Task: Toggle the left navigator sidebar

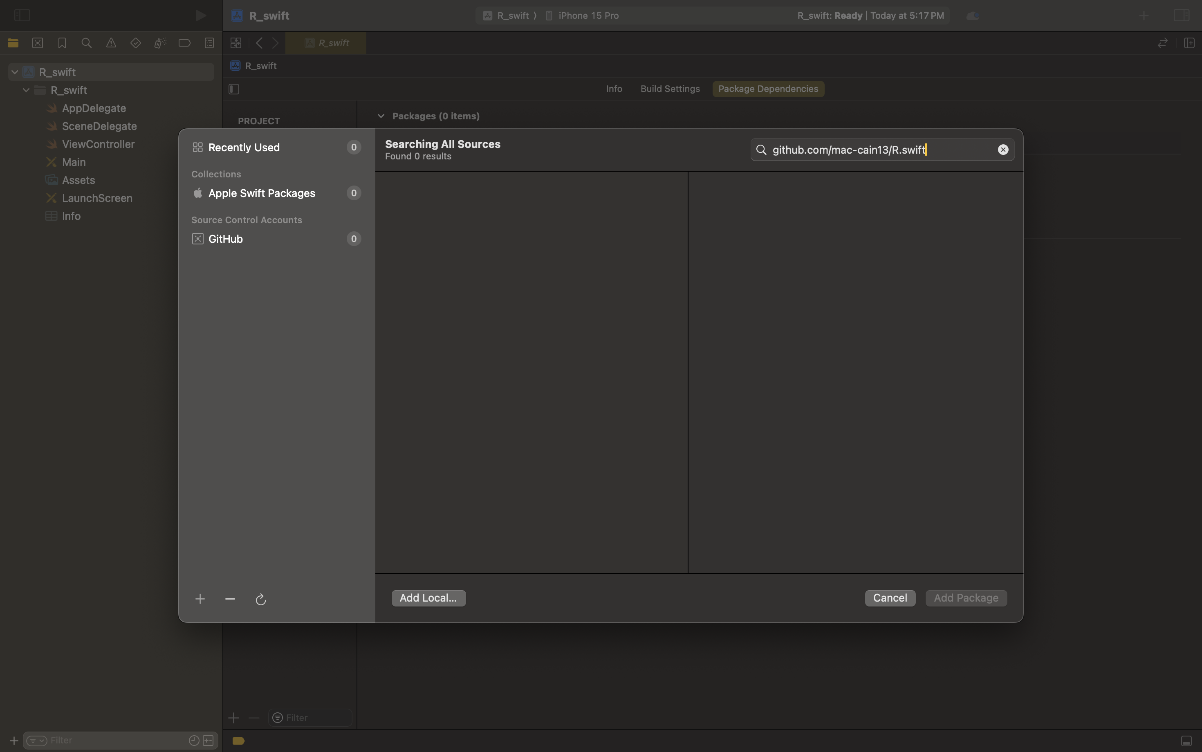Action: [x=22, y=16]
